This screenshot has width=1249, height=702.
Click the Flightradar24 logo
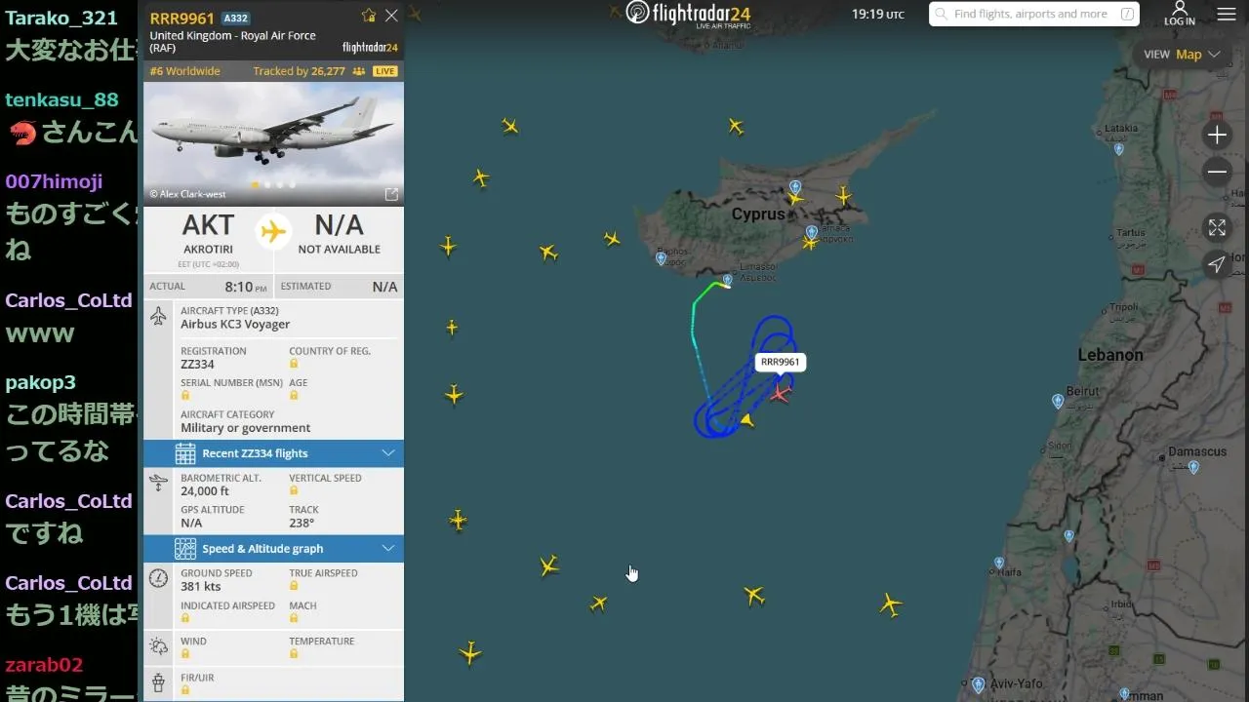pyautogui.click(x=688, y=14)
